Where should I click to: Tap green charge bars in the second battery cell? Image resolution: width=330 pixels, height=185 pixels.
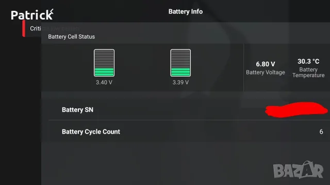[x=180, y=72]
